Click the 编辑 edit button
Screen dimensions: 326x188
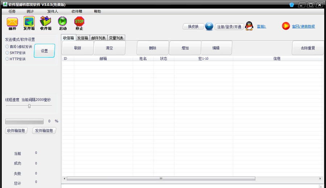tap(216, 48)
